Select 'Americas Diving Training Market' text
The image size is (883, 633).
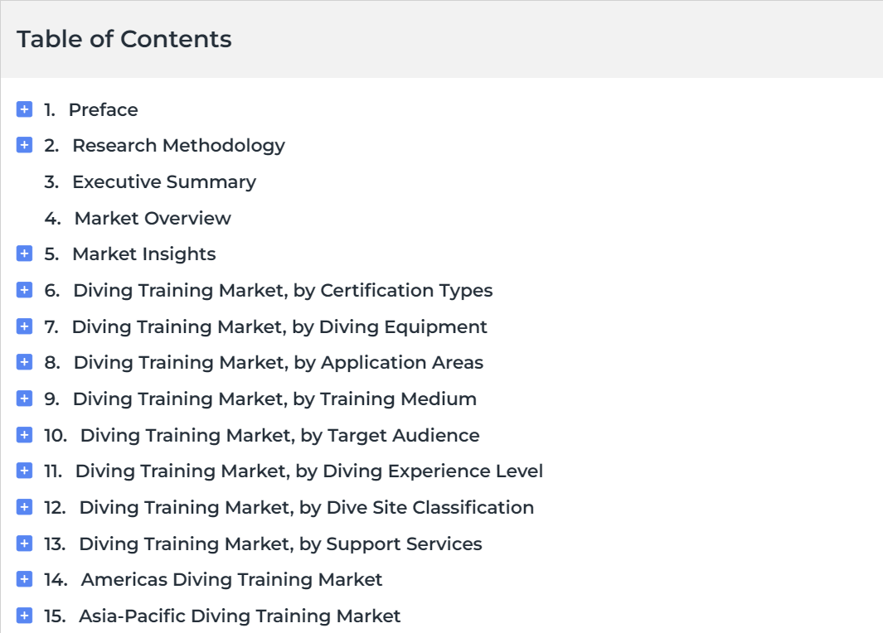pyautogui.click(x=231, y=579)
